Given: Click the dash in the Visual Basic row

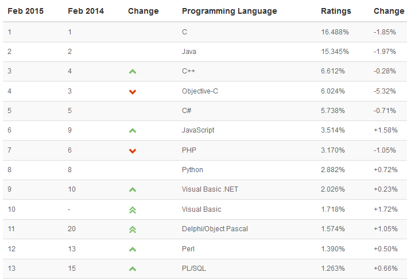Looking at the screenshot, I should click(69, 209).
